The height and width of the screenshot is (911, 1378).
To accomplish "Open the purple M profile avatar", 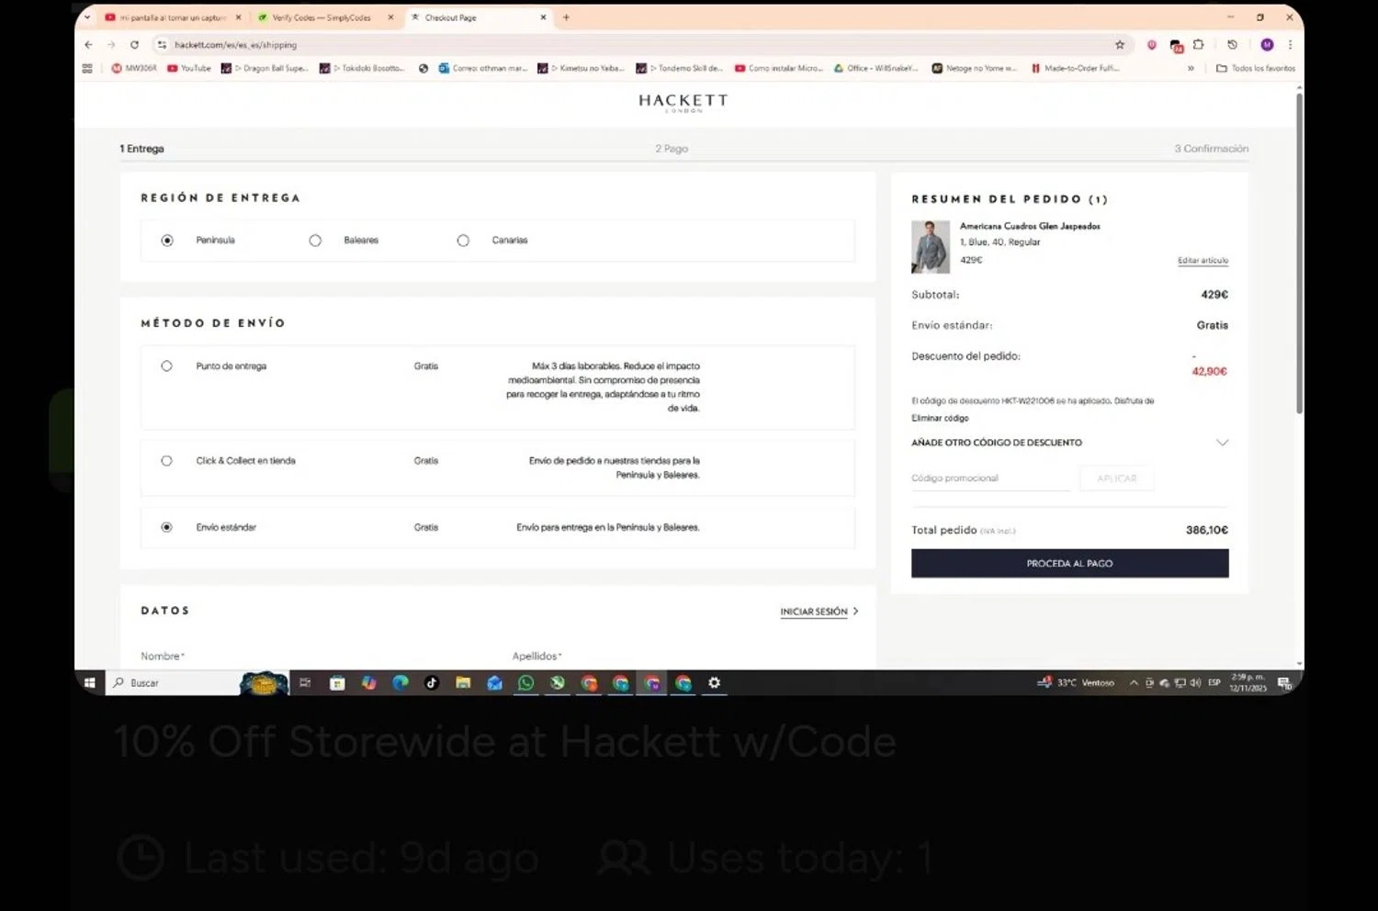I will click(1267, 44).
